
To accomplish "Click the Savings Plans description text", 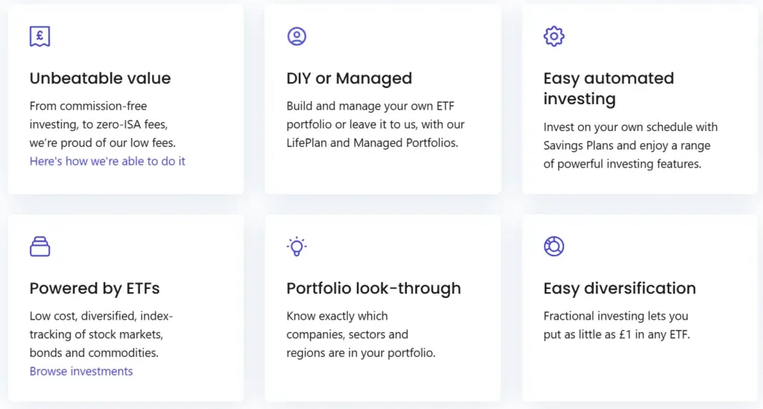I will pyautogui.click(x=630, y=145).
